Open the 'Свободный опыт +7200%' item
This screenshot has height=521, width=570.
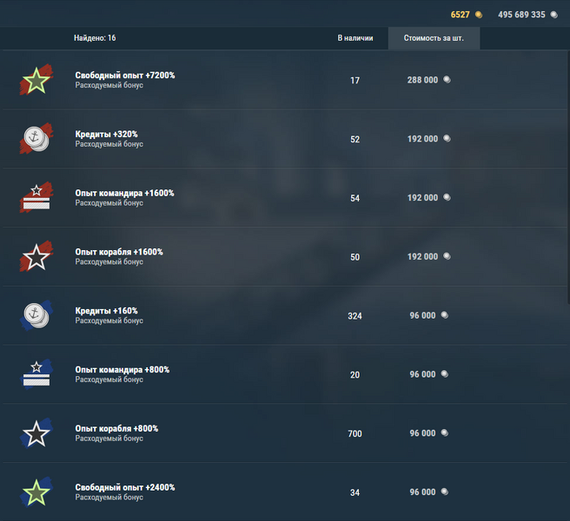(x=125, y=76)
